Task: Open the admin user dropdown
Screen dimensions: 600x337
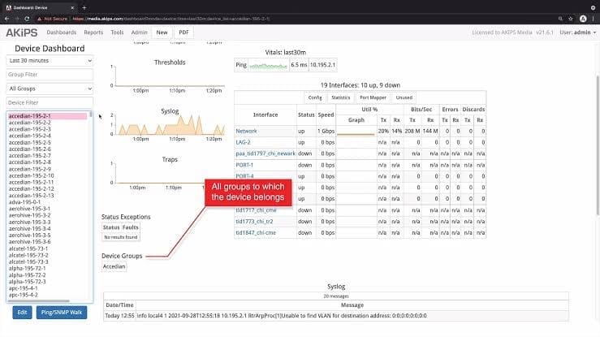Action: [581, 32]
